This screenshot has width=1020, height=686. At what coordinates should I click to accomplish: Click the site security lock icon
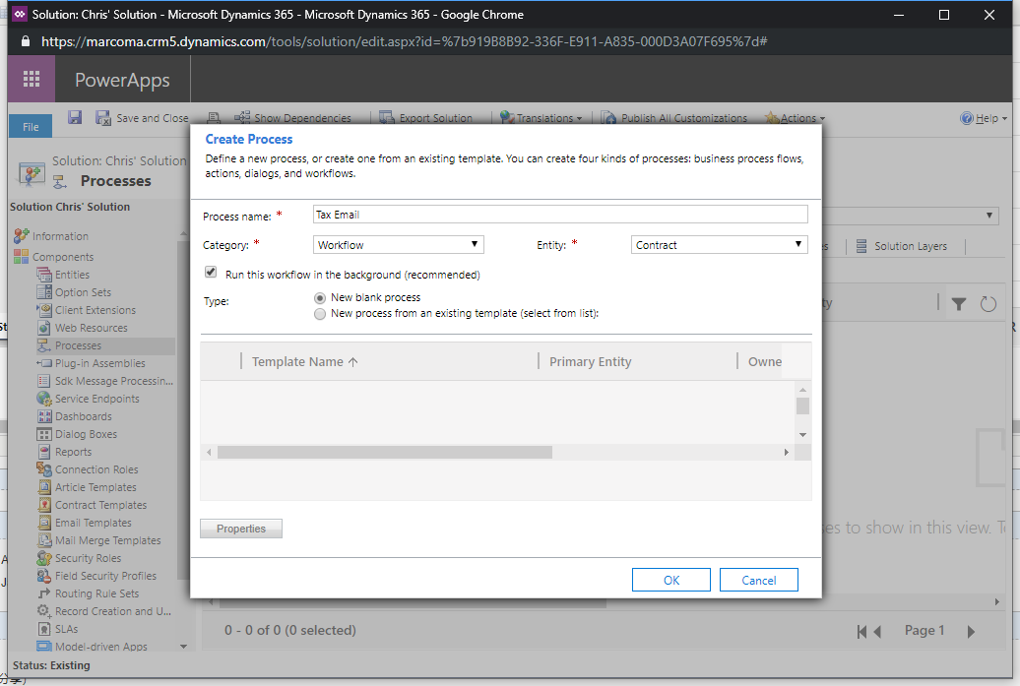[26, 41]
